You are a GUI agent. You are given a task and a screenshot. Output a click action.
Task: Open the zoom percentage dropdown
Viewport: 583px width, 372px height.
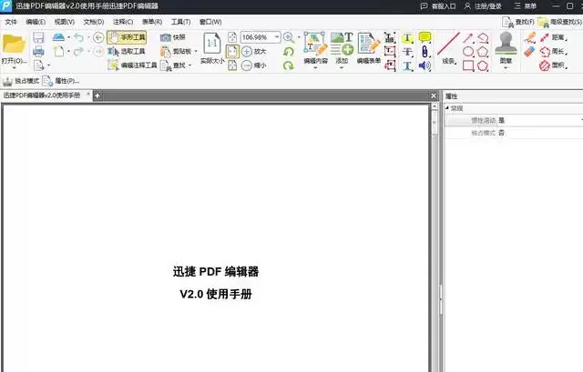pyautogui.click(x=277, y=37)
